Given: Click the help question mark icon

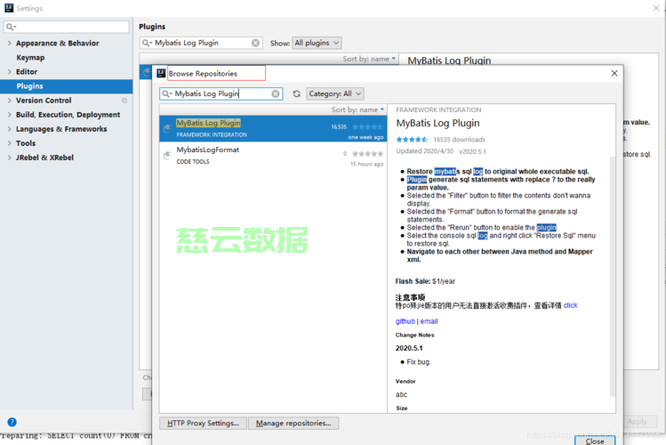Looking at the screenshot, I should [12, 422].
